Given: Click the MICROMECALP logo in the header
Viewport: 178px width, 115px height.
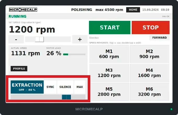Looking at the screenshot, I should tap(23, 10).
